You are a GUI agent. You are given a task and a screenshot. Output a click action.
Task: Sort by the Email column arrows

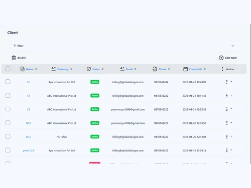click(x=135, y=69)
